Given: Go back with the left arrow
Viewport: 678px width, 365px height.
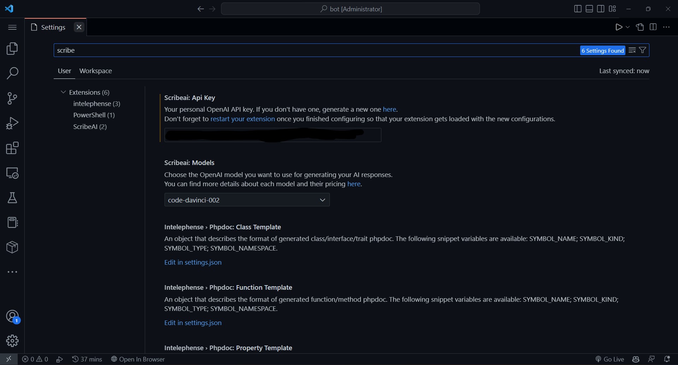Looking at the screenshot, I should pos(201,9).
